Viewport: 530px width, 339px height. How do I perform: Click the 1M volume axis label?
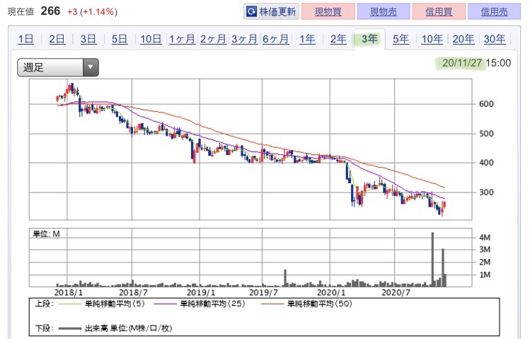pos(485,275)
